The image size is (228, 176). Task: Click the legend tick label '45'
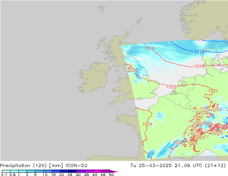(x=103, y=175)
